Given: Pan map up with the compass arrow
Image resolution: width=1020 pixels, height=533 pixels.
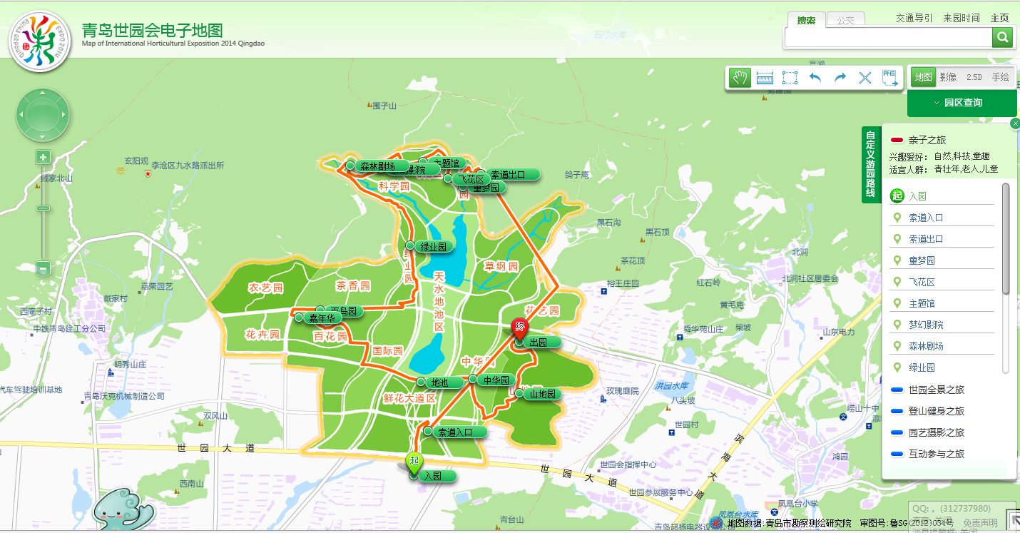Looking at the screenshot, I should click(43, 93).
